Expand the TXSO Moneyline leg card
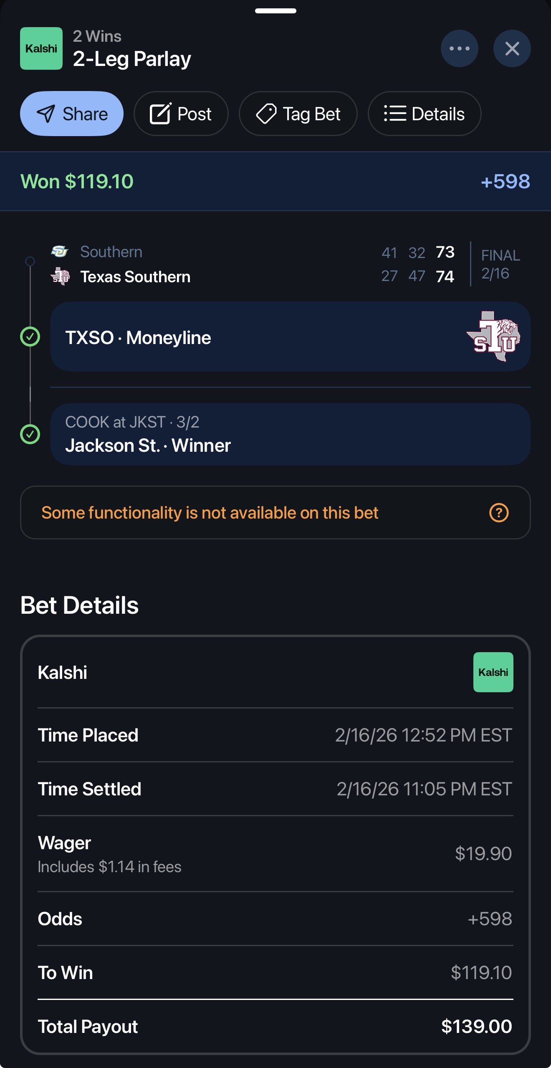The height and width of the screenshot is (1068, 551). pos(289,337)
